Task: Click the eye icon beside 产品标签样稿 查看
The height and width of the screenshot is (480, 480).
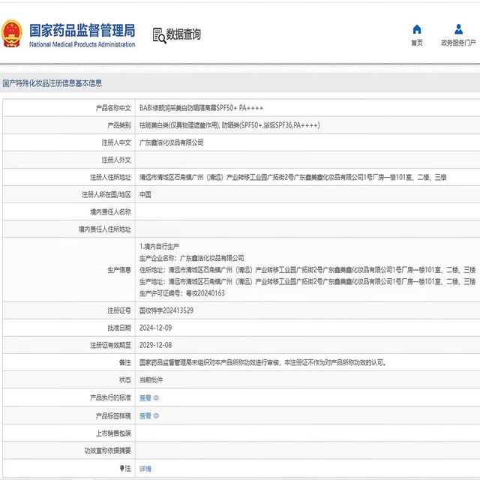Action: point(156,415)
